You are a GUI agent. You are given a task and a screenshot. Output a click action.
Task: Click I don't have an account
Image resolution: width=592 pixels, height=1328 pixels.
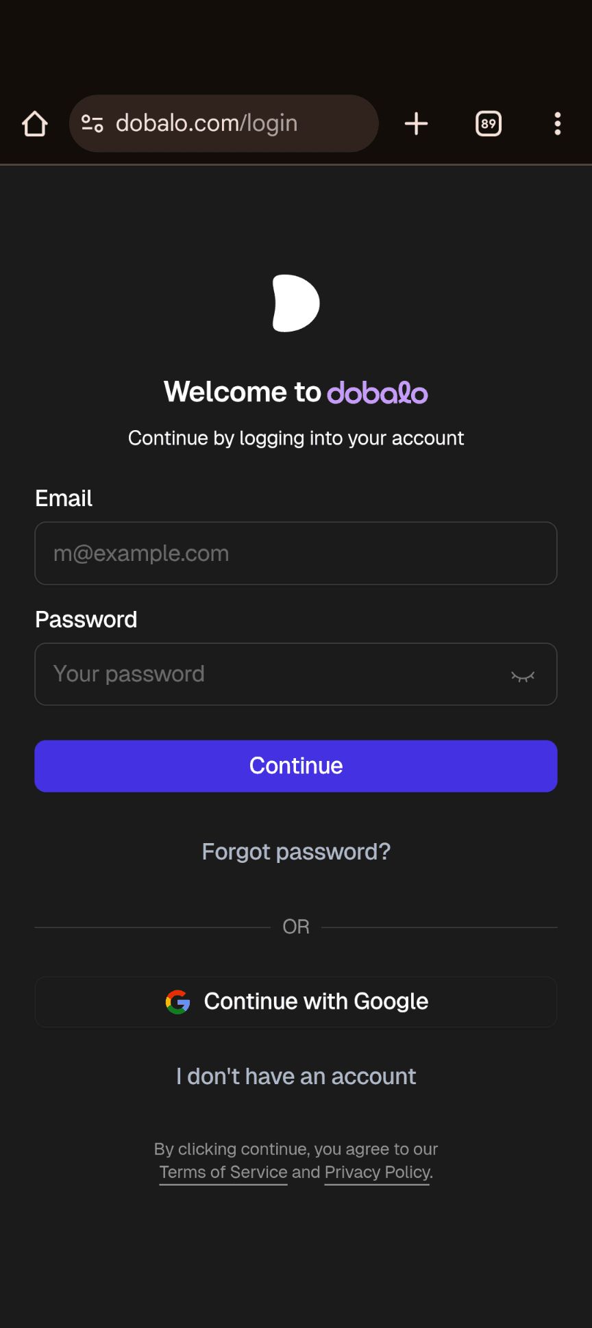point(296,1077)
